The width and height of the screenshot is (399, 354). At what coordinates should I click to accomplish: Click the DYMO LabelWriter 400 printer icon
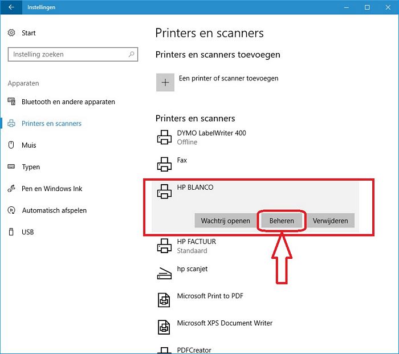coord(164,137)
